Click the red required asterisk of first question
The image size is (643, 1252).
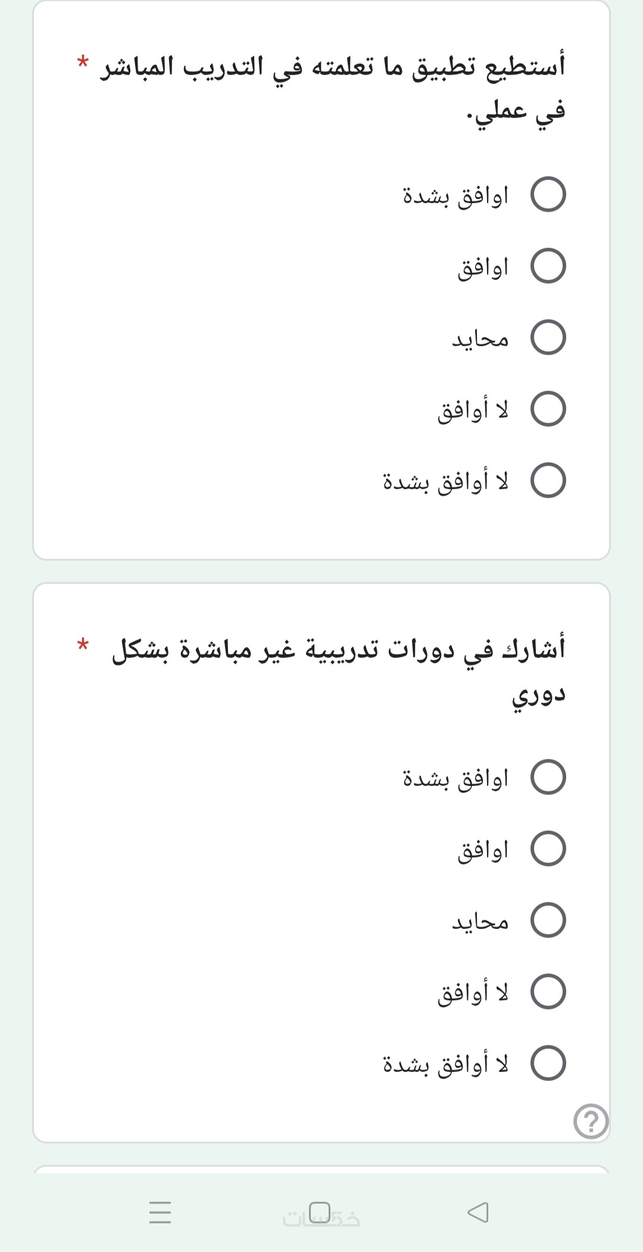click(x=83, y=61)
